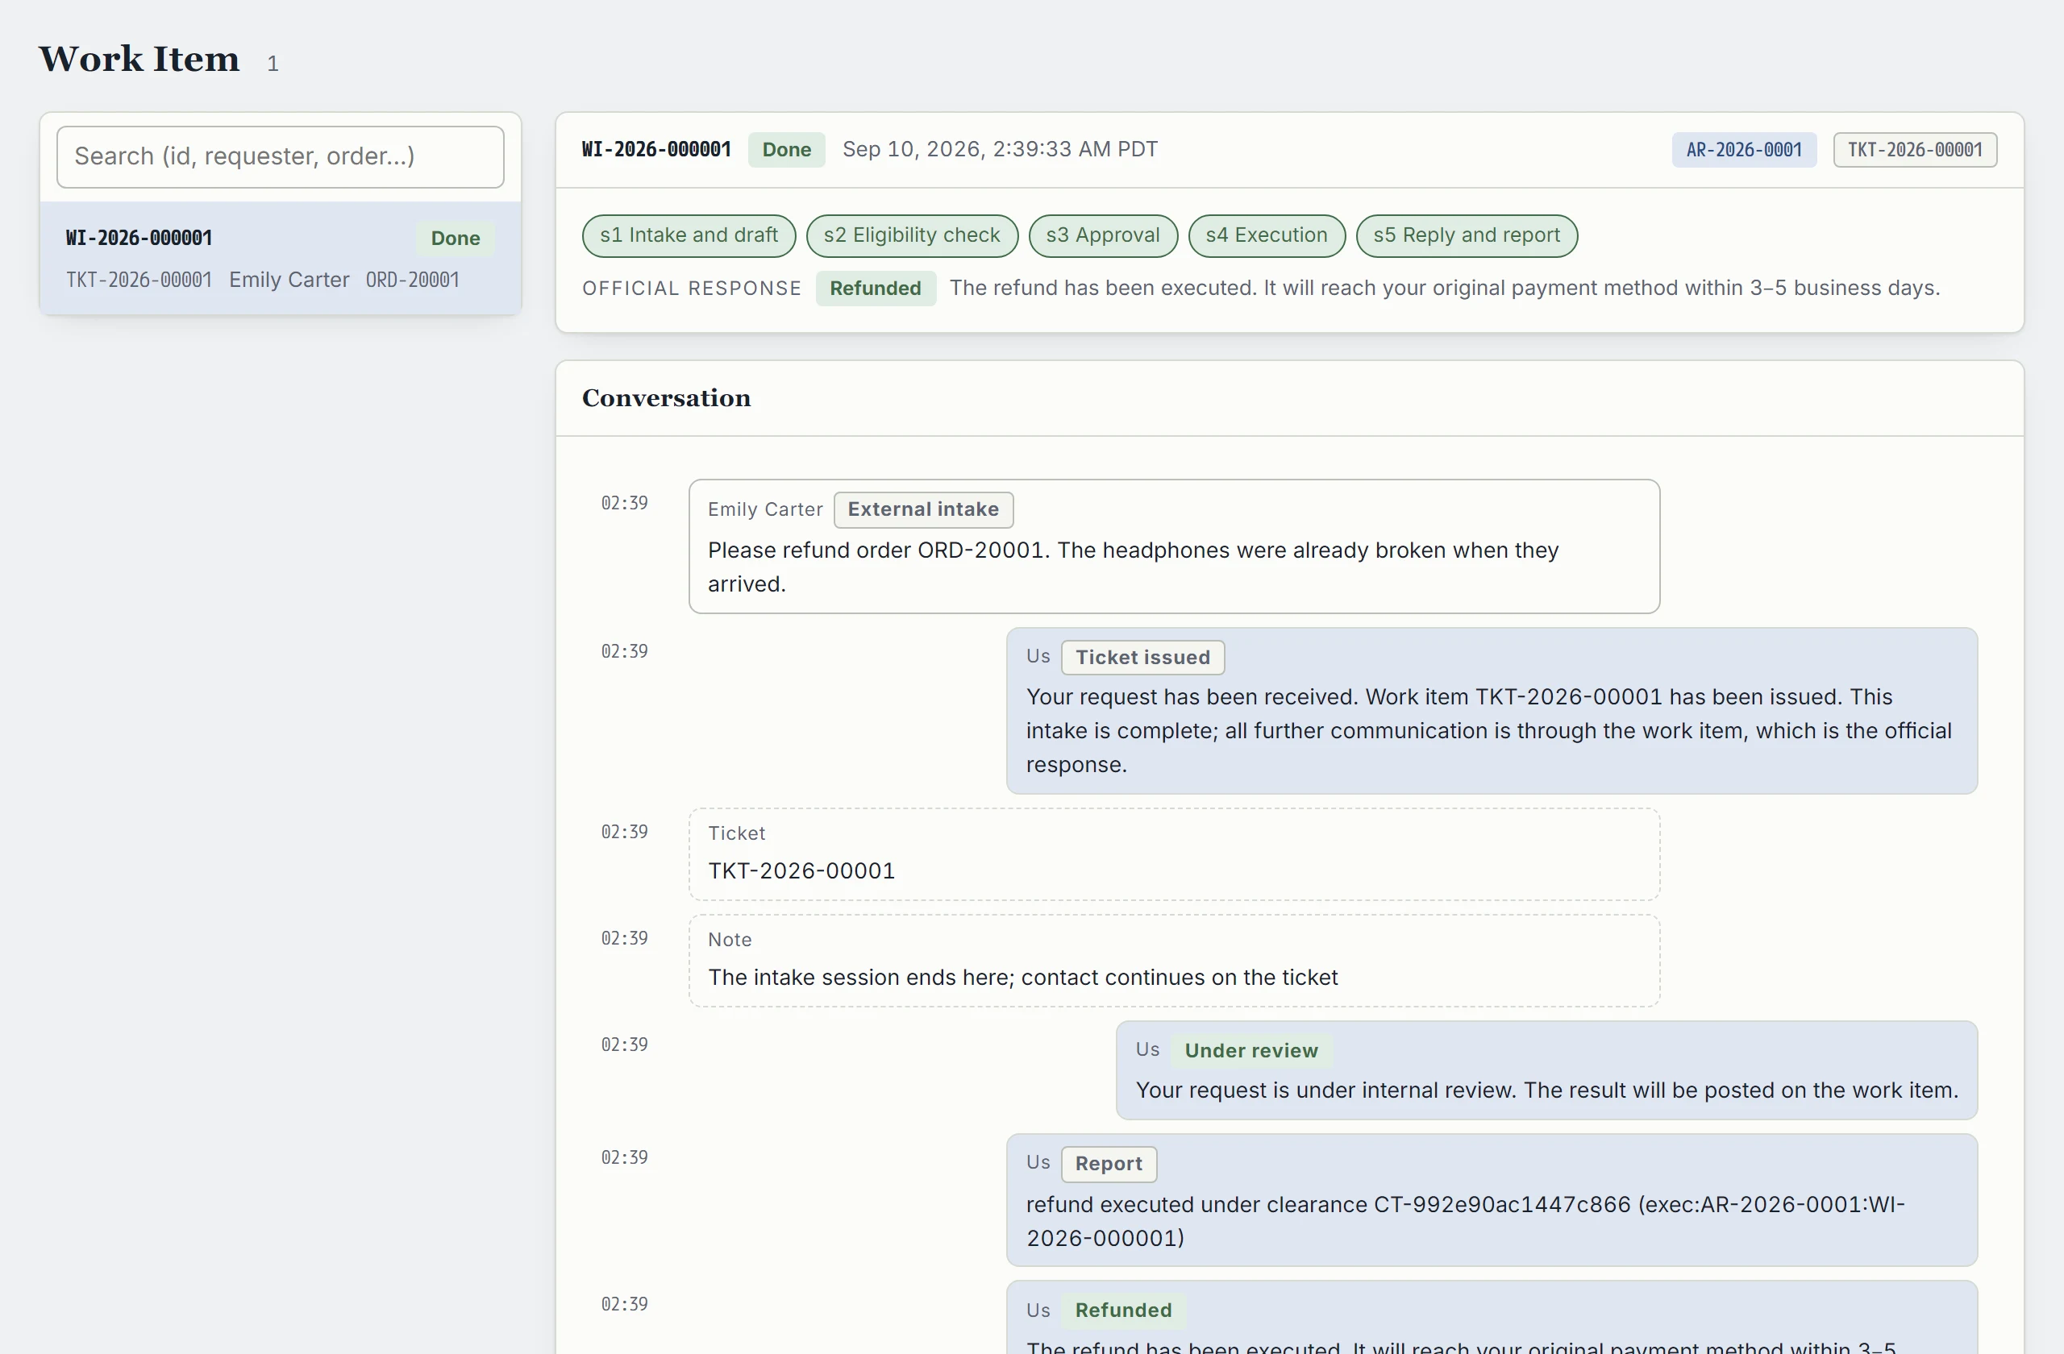
Task: Click the Report label on message
Action: coord(1109,1163)
